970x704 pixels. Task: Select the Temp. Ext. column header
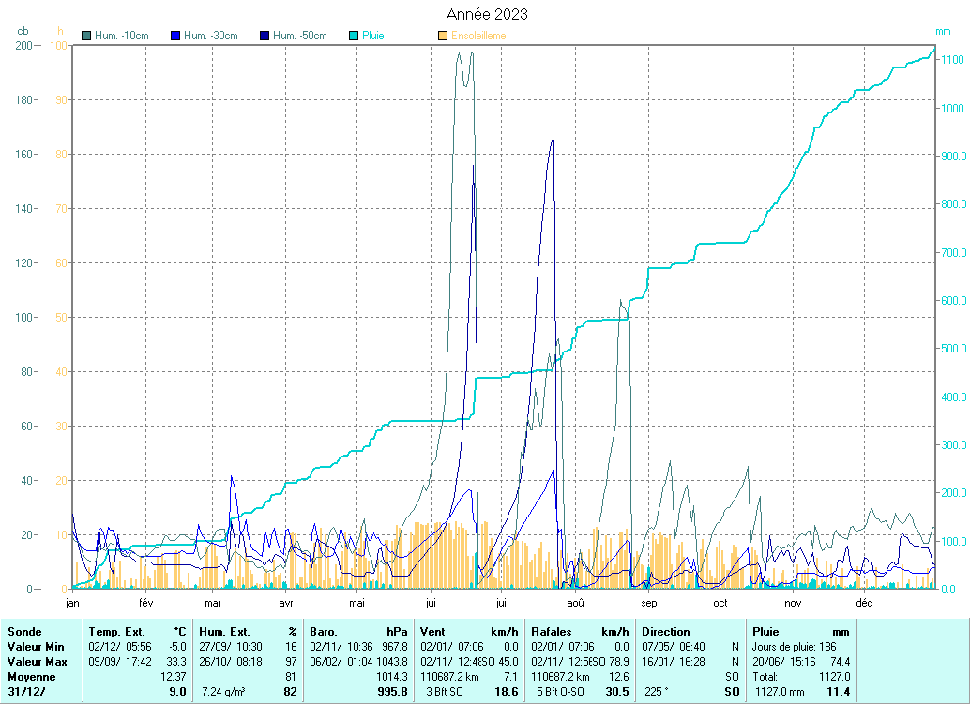[x=138, y=632]
